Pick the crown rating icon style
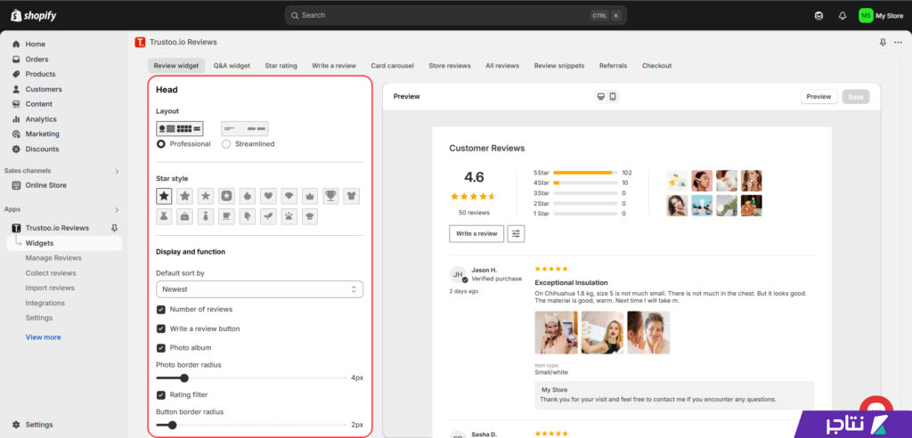Image resolution: width=912 pixels, height=438 pixels. click(x=309, y=196)
